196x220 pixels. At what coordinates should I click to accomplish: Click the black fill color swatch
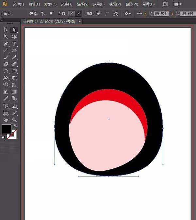[6, 129]
